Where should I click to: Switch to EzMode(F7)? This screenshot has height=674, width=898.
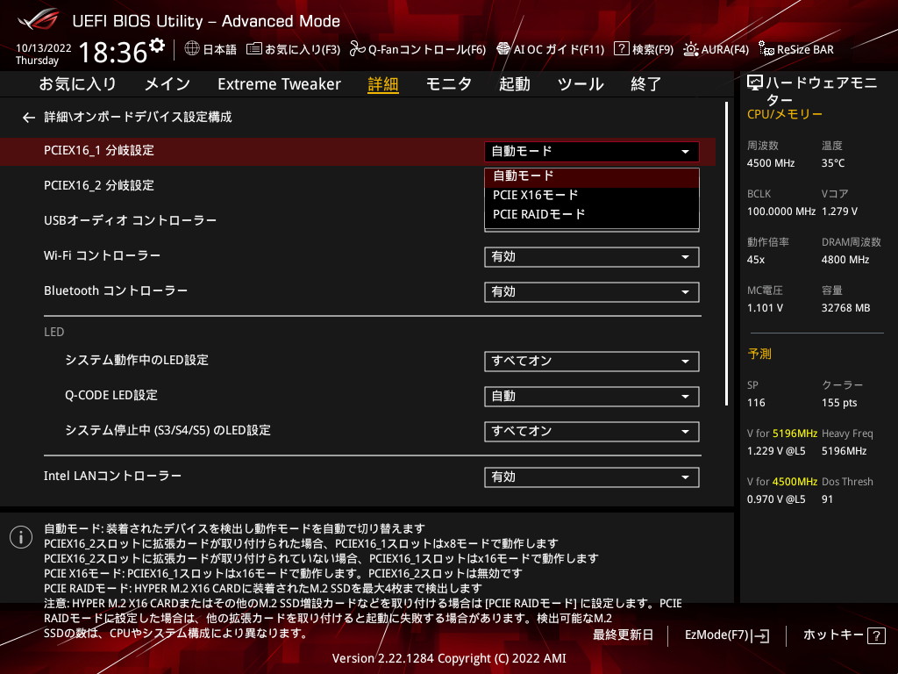pos(726,635)
